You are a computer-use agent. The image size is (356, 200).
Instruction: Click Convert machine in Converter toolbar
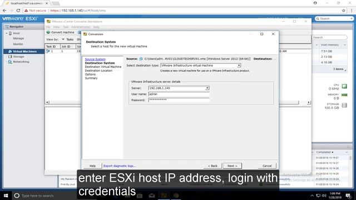point(61,32)
